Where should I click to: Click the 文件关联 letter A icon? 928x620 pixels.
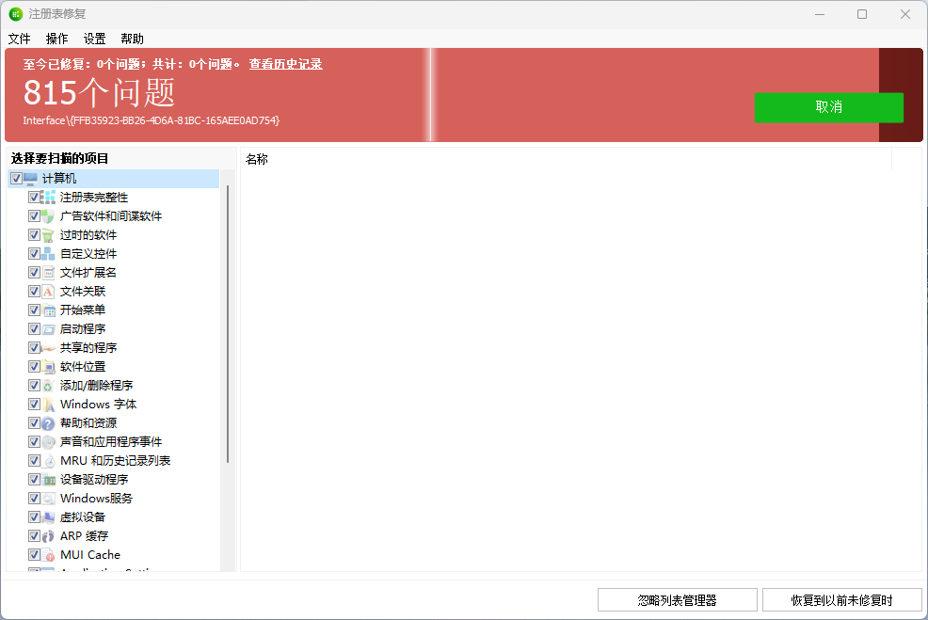(x=49, y=291)
